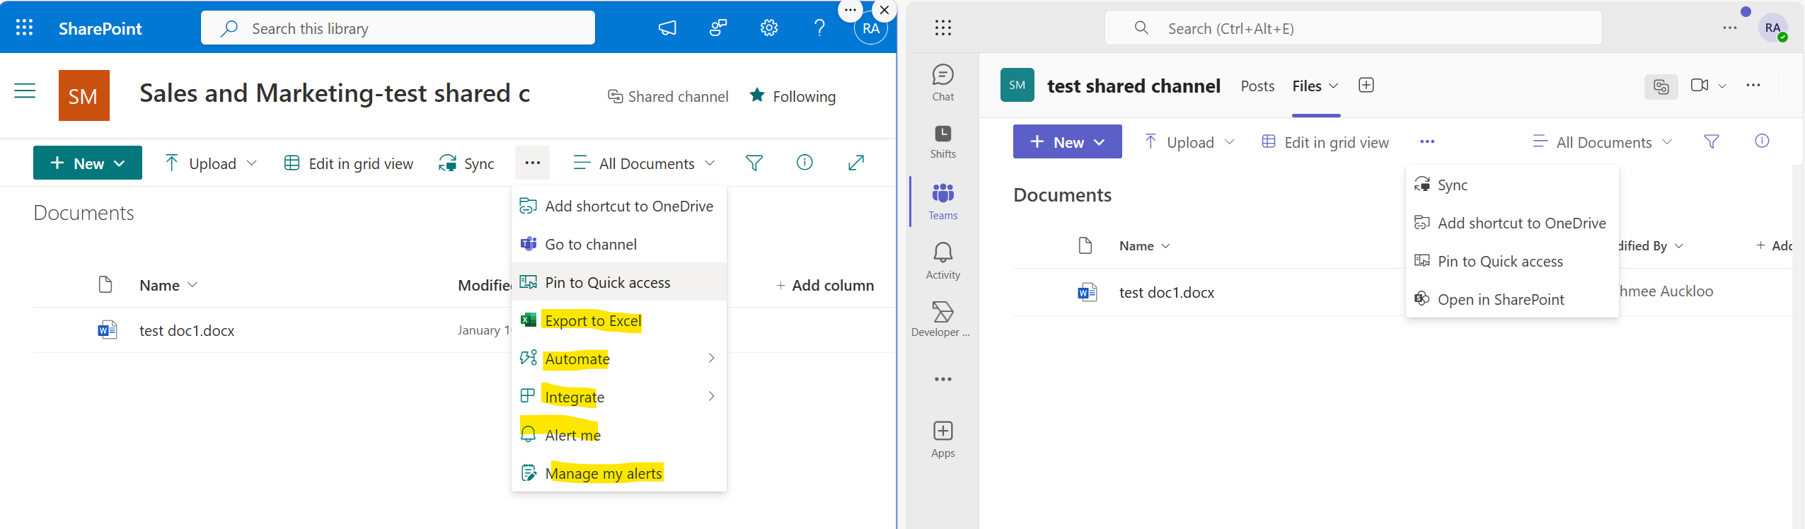The width and height of the screenshot is (1805, 529).
Task: Click the Teams Search (Ctrl+Alt+E) box
Action: [1353, 28]
